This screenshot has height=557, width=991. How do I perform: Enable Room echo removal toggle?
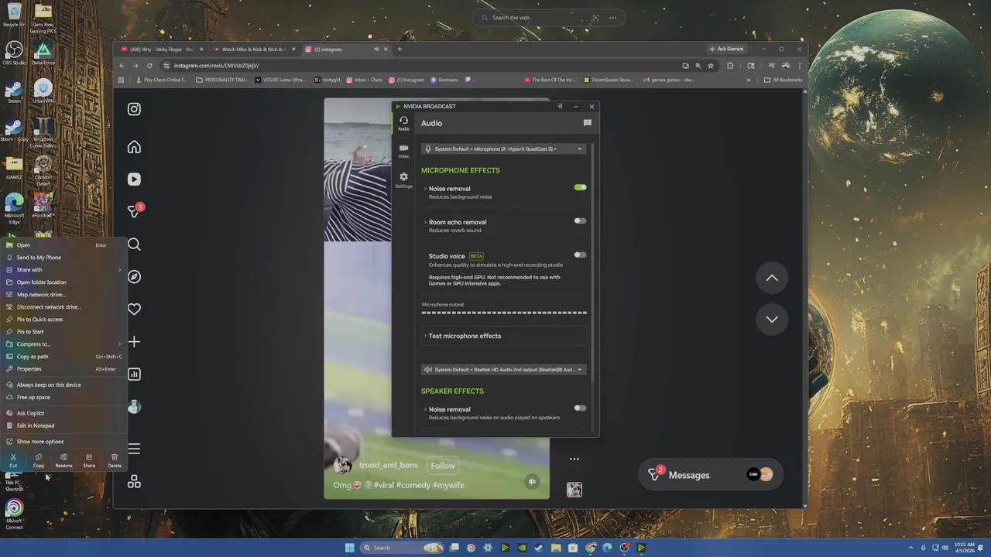click(x=580, y=220)
